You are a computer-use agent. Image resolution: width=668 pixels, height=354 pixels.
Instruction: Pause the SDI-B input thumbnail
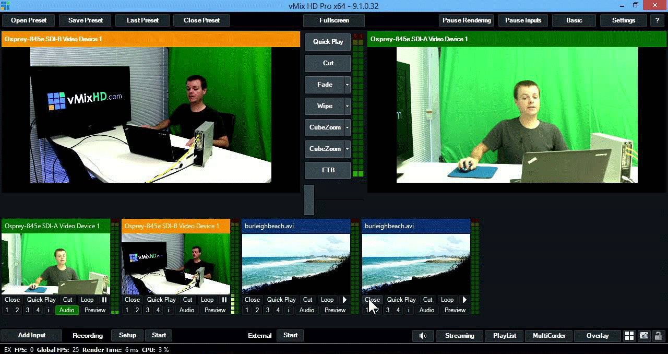pos(224,300)
